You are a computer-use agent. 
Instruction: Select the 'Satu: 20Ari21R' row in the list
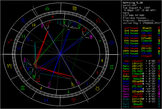point(142,76)
